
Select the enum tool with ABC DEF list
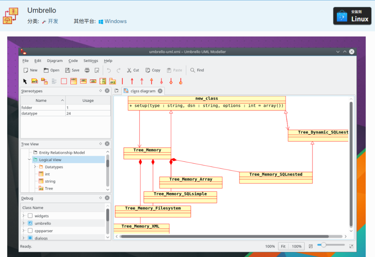[103, 81]
